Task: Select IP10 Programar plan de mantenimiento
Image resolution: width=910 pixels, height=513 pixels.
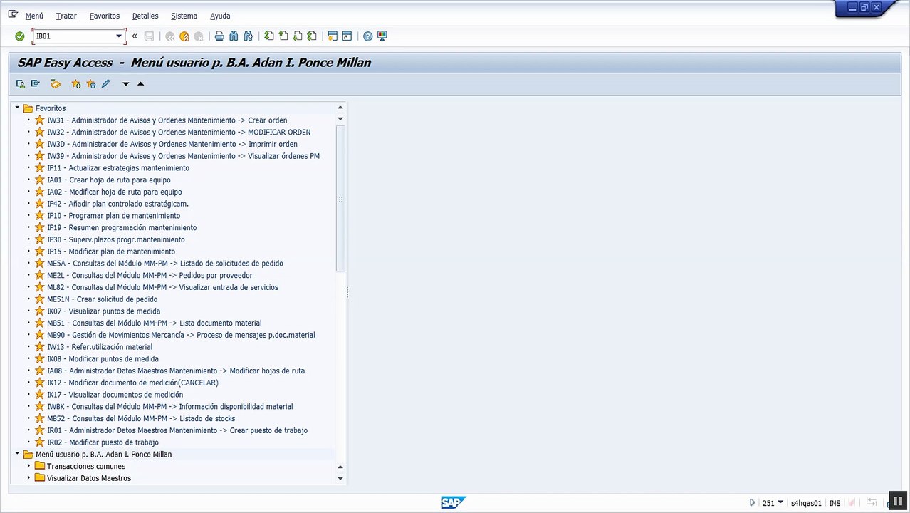Action: click(114, 216)
